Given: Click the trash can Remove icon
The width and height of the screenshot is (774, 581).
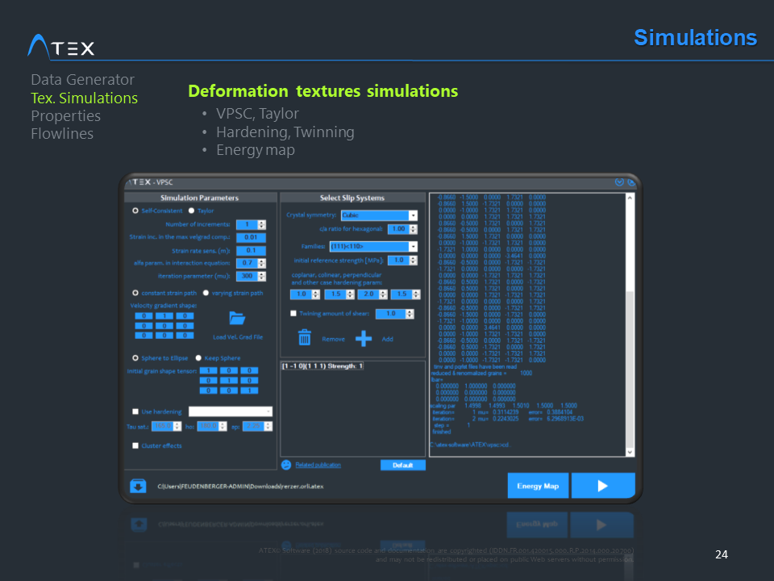Looking at the screenshot, I should click(305, 337).
